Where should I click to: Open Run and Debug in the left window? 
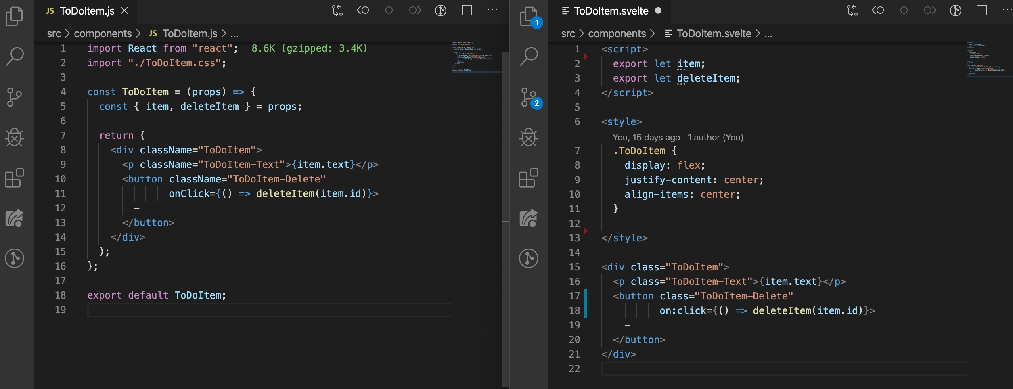[x=14, y=138]
